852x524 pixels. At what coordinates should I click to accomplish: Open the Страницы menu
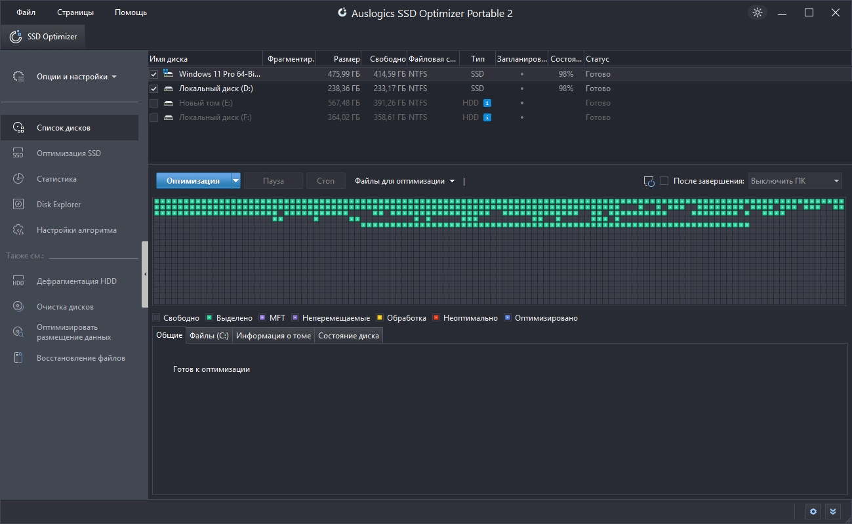click(75, 12)
